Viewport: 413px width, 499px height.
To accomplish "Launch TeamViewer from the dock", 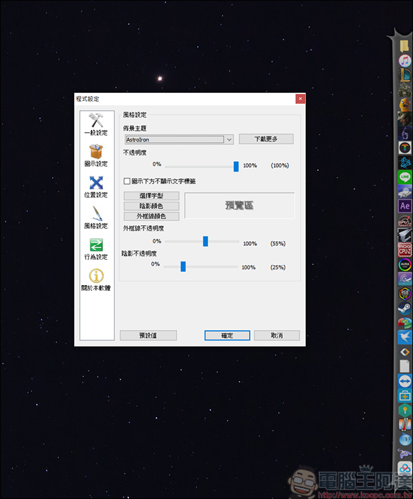I will (405, 381).
